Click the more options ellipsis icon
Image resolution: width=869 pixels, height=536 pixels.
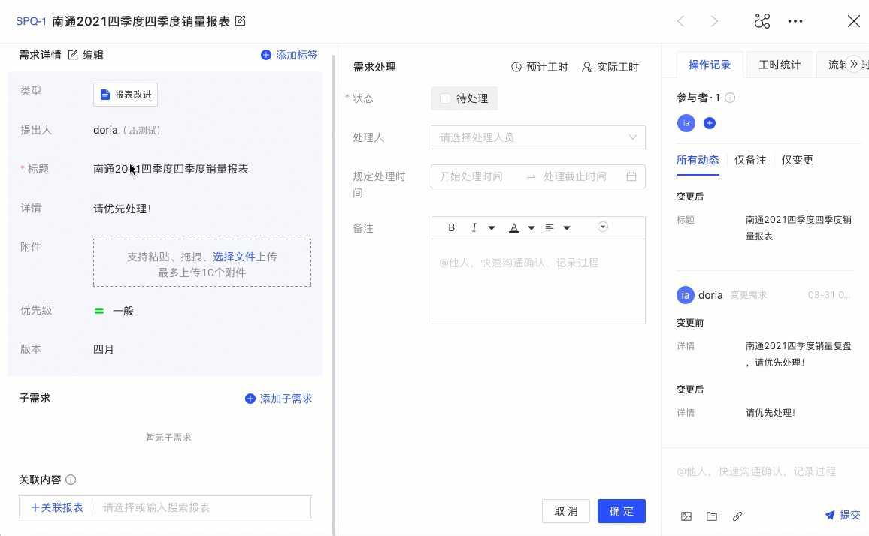(x=795, y=21)
